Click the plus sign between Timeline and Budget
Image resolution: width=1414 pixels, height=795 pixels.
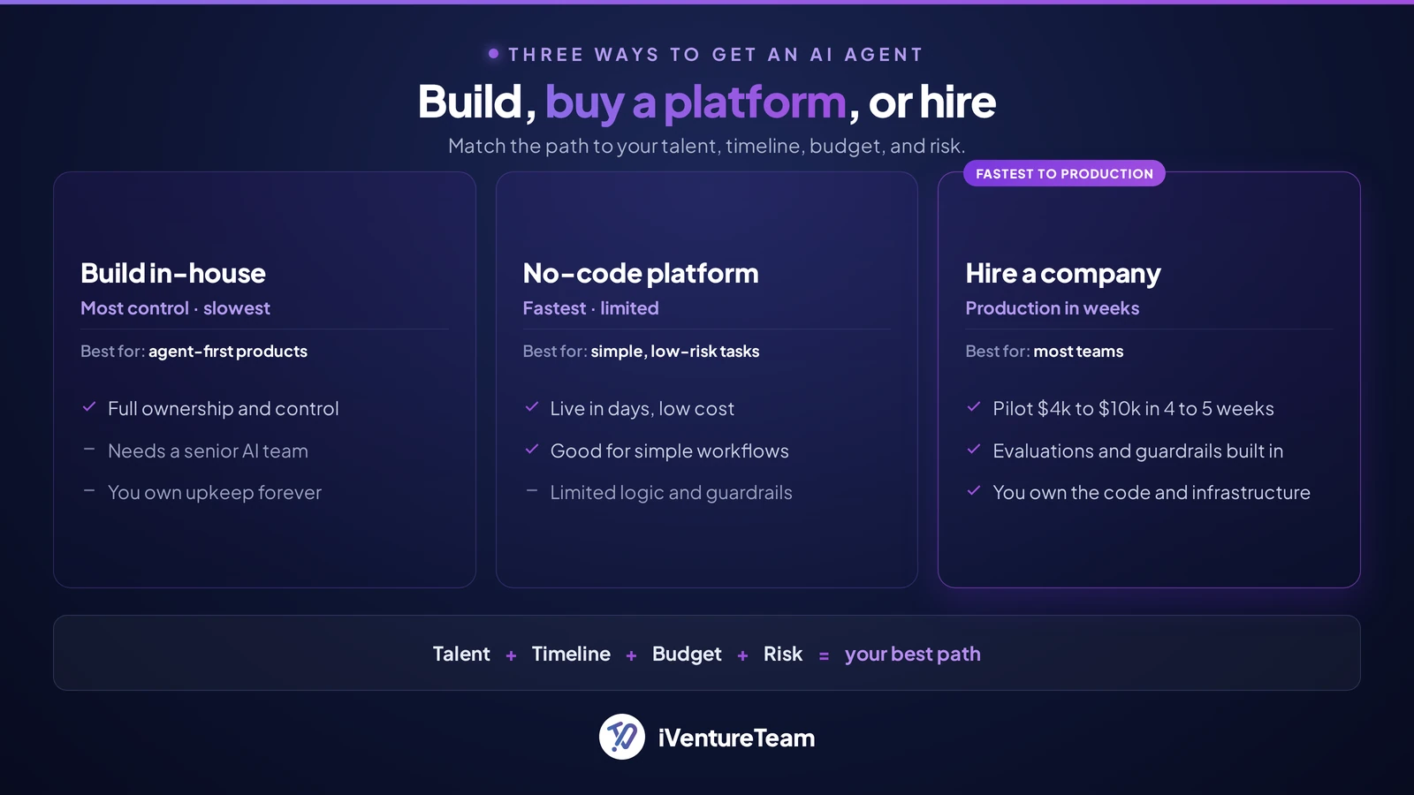631,655
